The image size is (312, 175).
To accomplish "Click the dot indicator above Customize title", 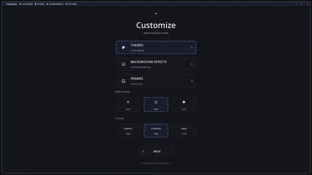I will point(156,13).
